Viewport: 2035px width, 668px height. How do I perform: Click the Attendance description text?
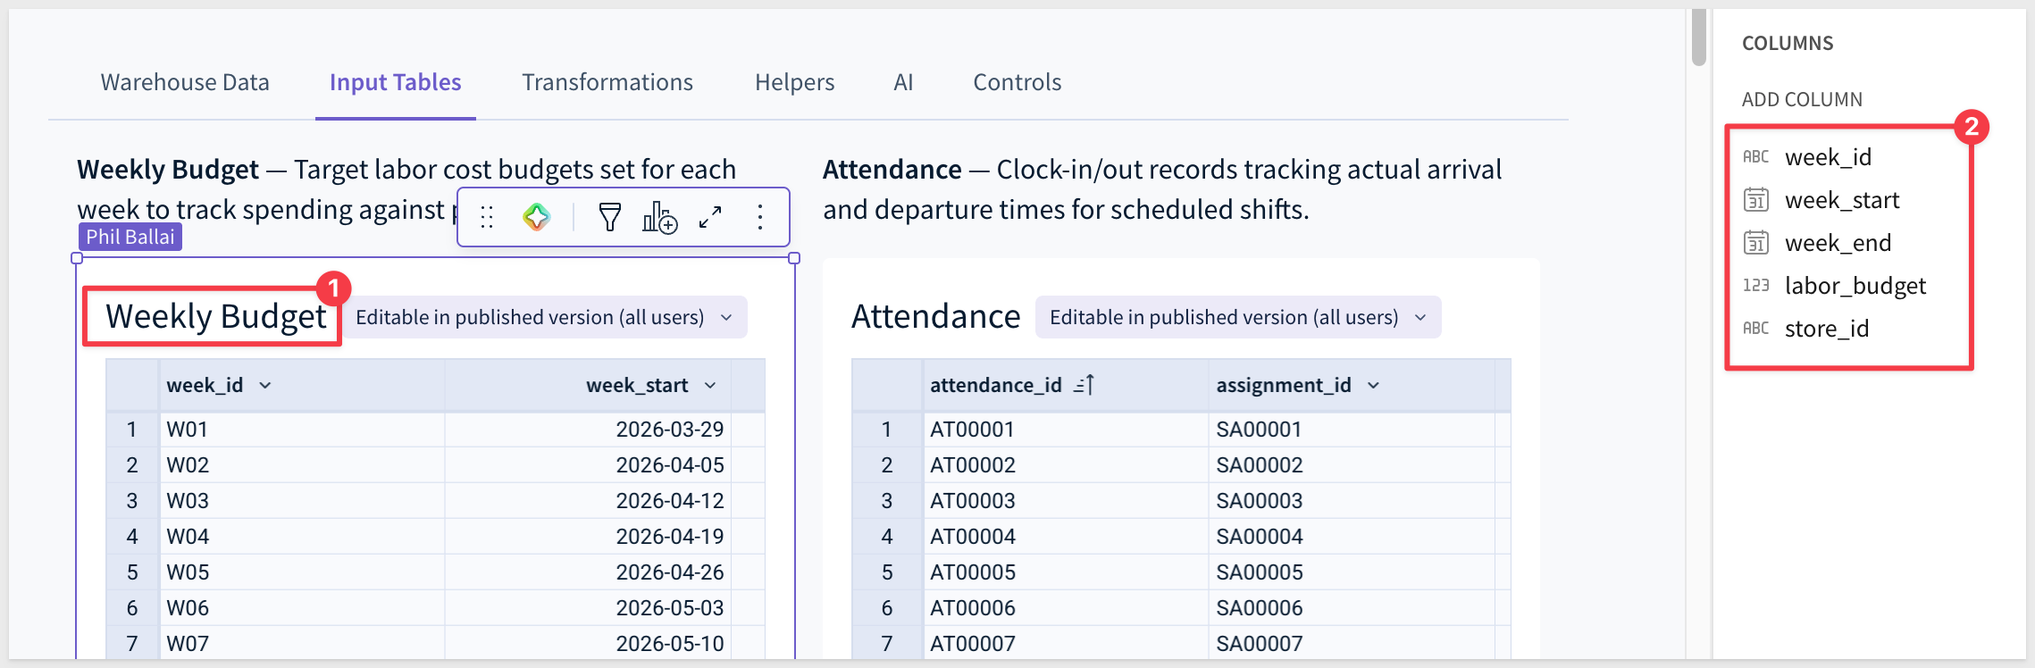[1162, 189]
